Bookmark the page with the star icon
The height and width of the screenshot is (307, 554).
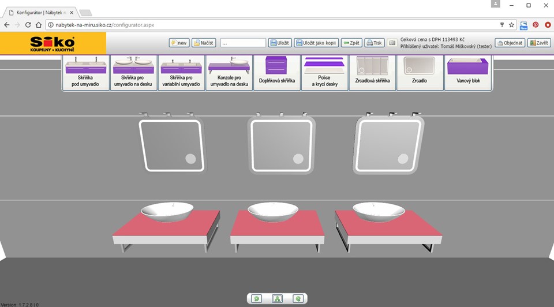pos(511,25)
